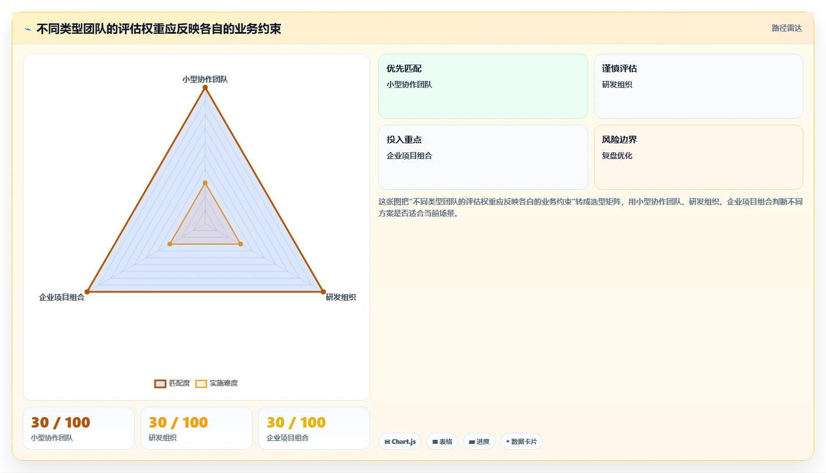The image size is (826, 473).
Task: Click the 小型协作团队 radar axis label
Action: (205, 79)
